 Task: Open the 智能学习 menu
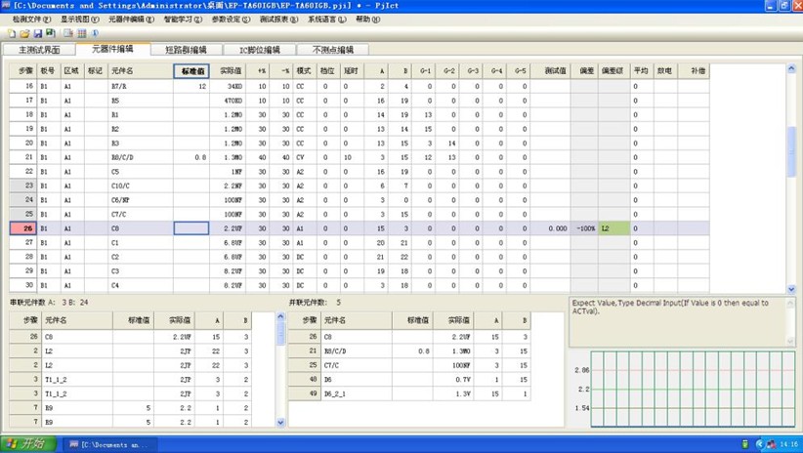click(183, 20)
